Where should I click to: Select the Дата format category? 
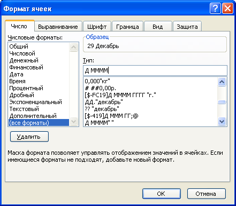[39, 74]
